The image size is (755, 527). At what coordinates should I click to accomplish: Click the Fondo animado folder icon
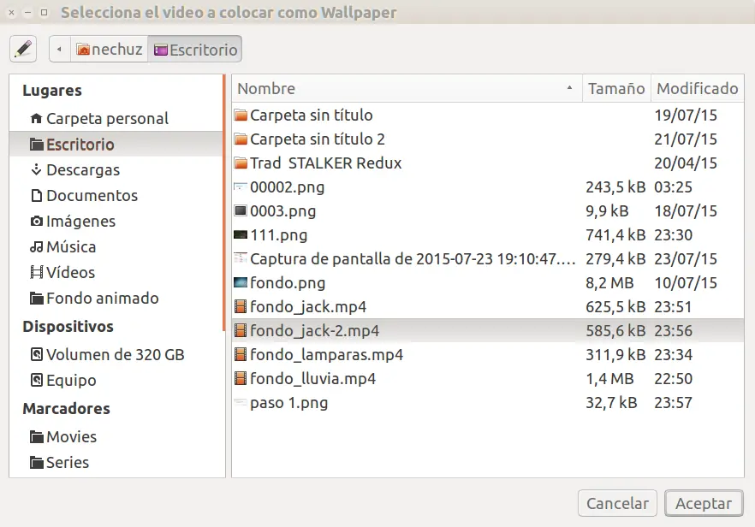click(x=36, y=298)
